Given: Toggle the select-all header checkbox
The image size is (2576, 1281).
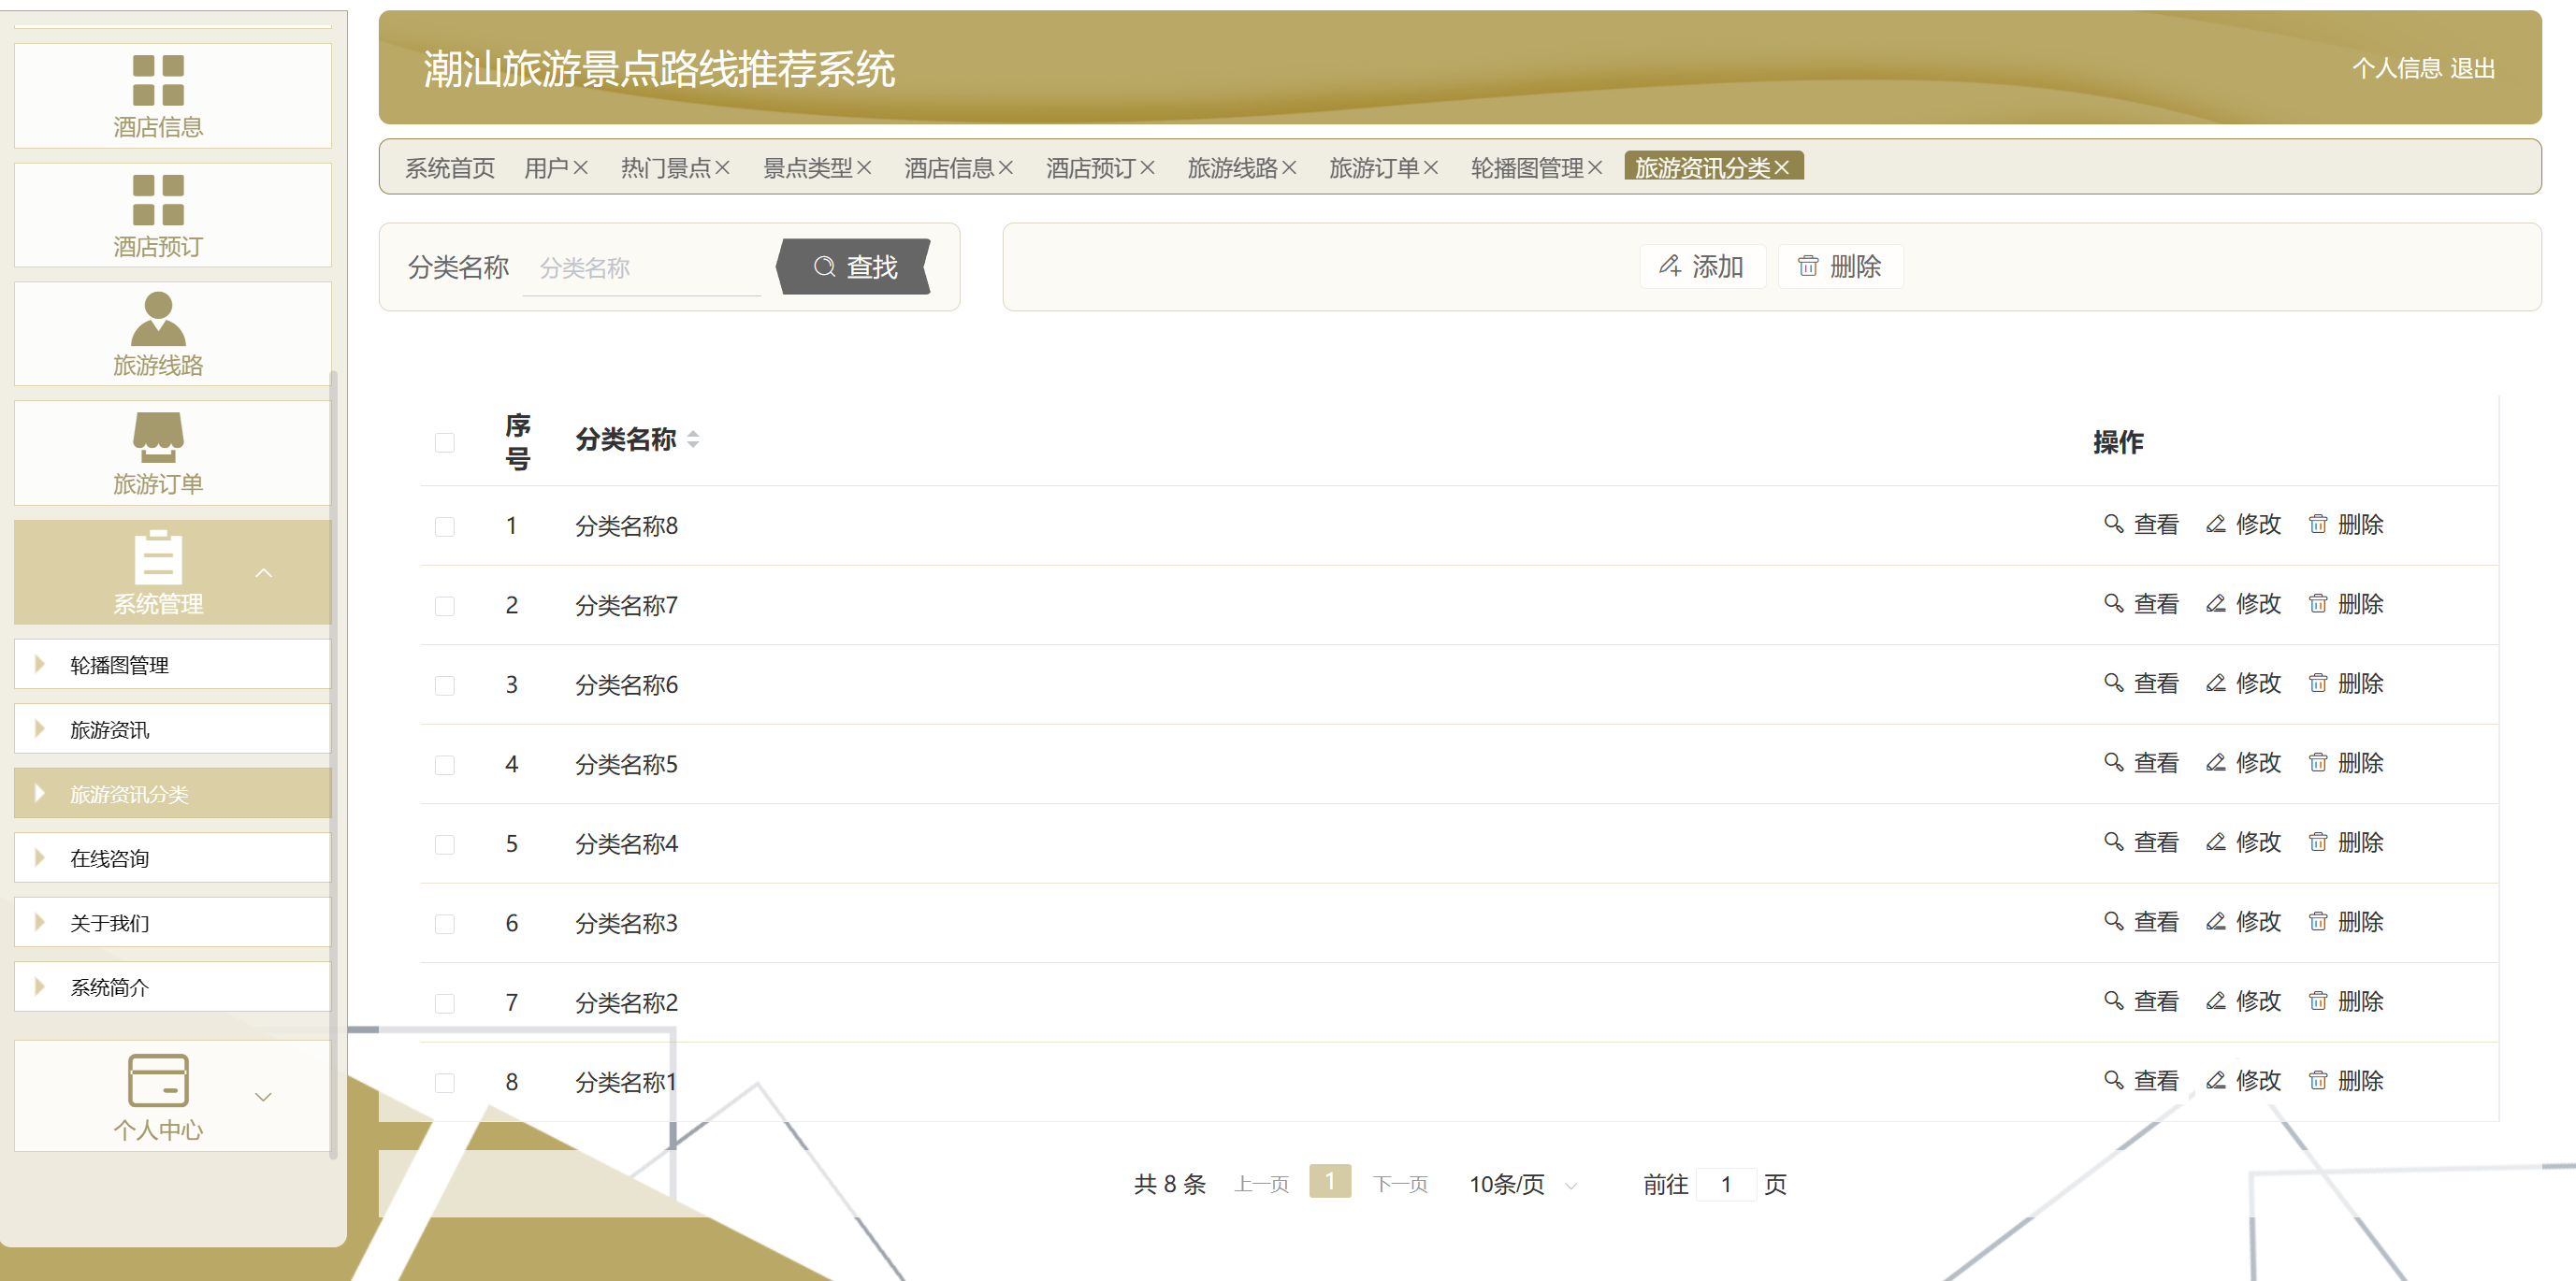Looking at the screenshot, I should (x=445, y=442).
